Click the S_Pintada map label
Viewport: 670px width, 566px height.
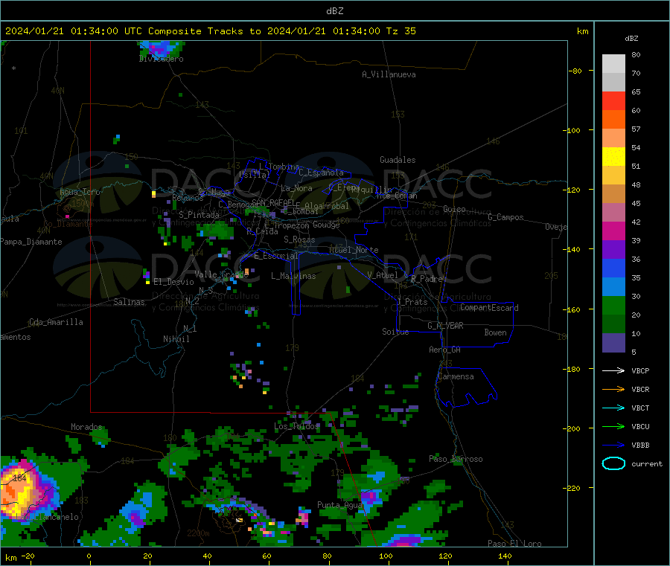199,215
